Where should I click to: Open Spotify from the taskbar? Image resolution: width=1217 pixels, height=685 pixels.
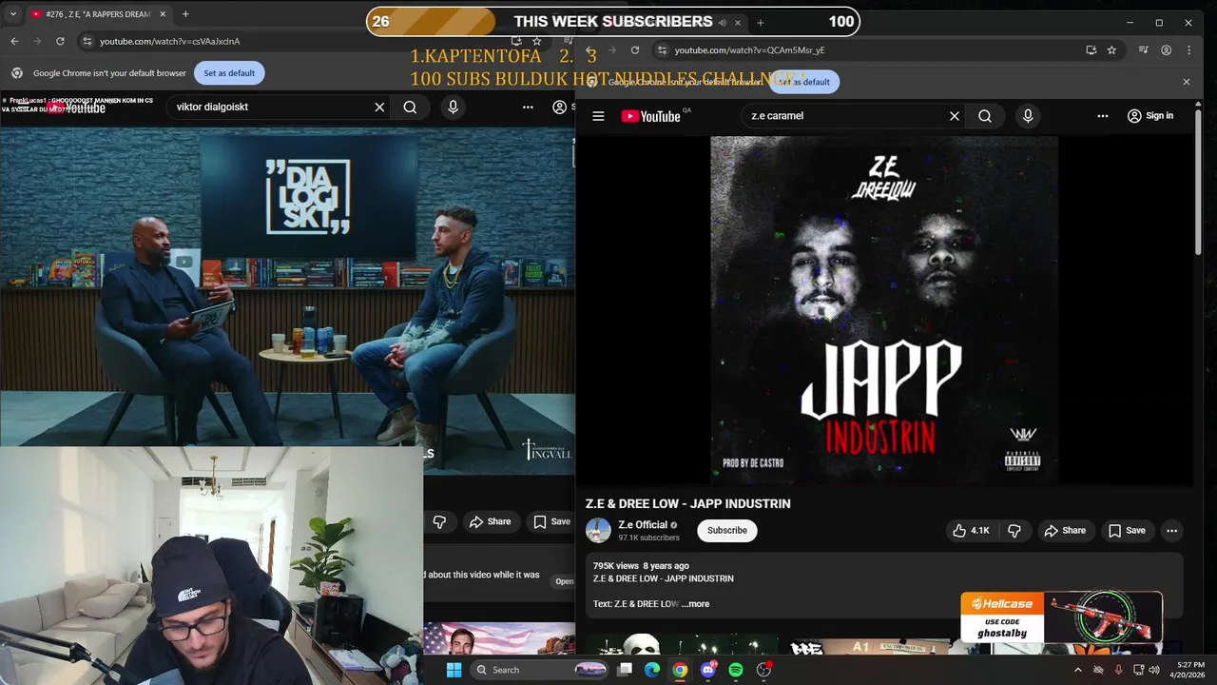coord(736,670)
